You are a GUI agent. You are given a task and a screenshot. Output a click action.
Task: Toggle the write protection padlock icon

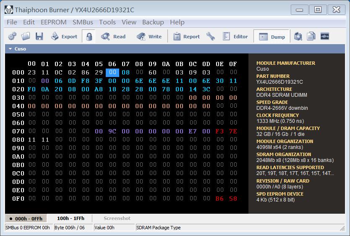(89, 37)
